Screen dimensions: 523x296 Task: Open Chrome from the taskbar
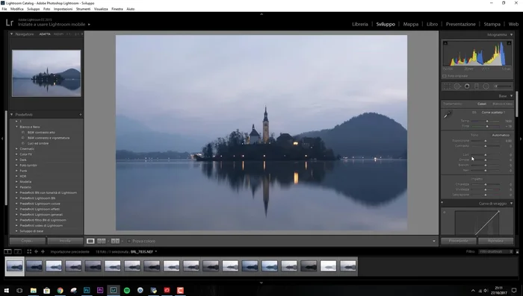click(x=60, y=290)
